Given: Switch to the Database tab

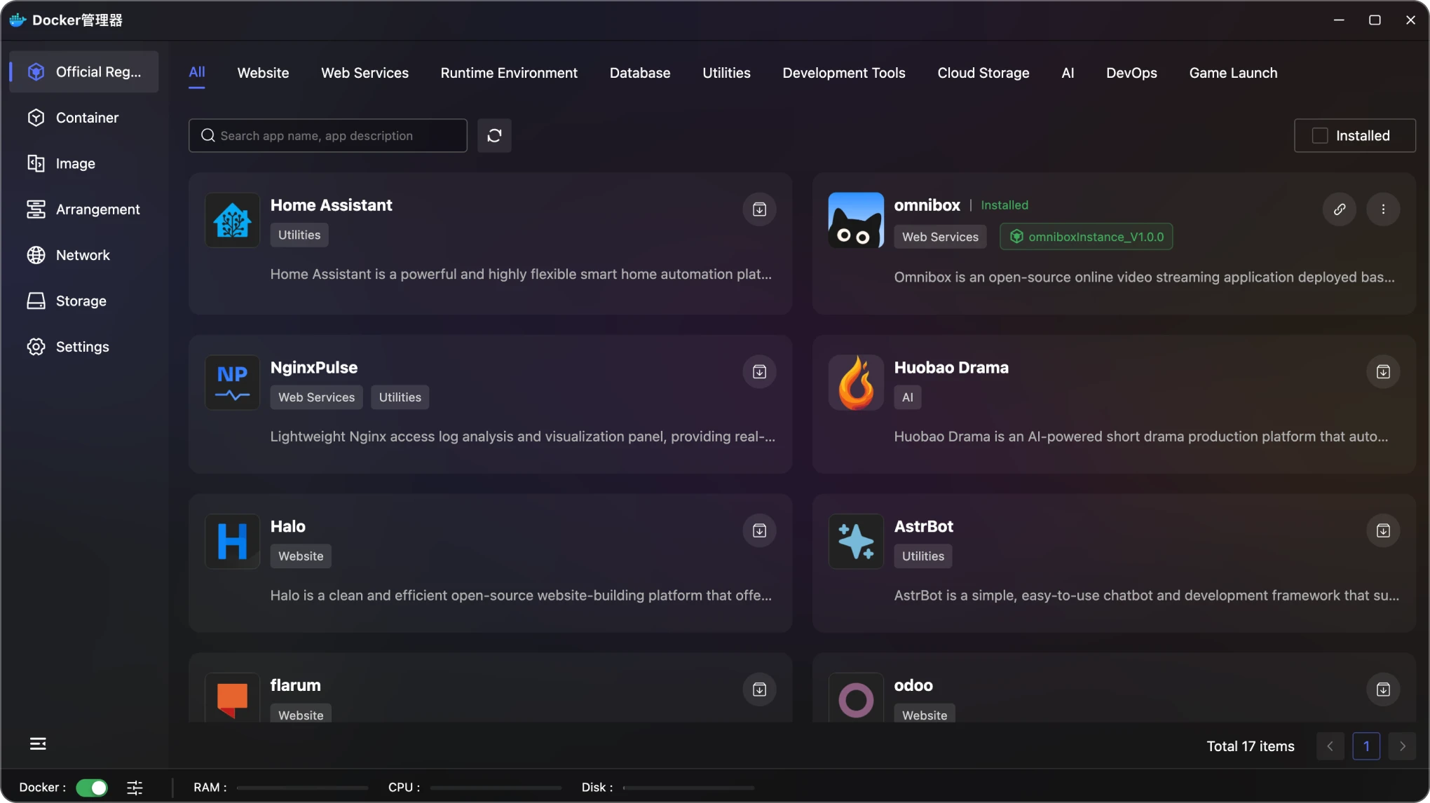Looking at the screenshot, I should 639,73.
